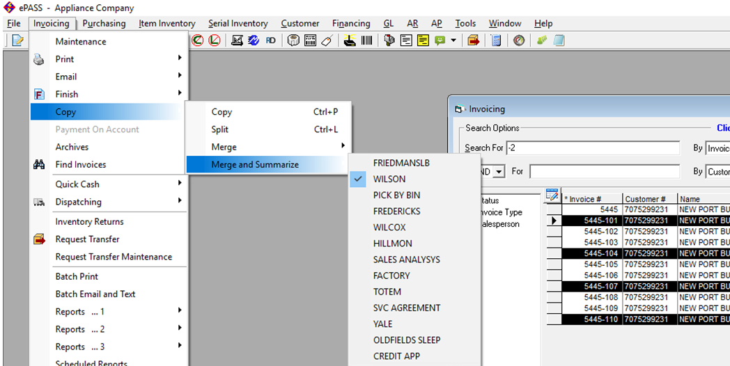Open the GL menu

click(389, 23)
